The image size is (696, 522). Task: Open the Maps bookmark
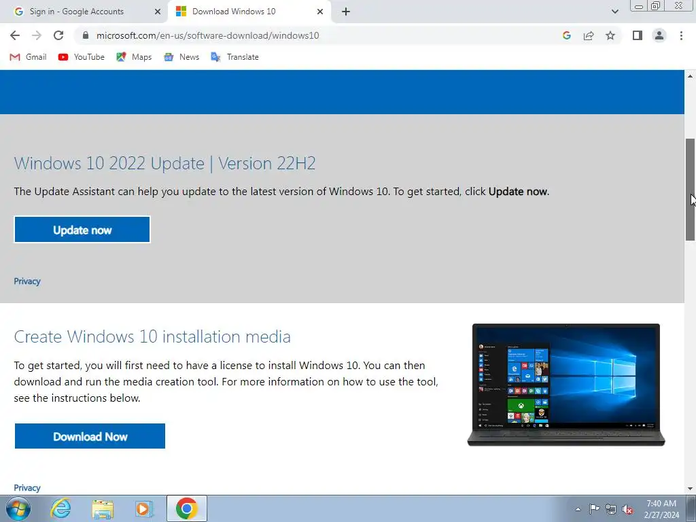[x=134, y=57]
